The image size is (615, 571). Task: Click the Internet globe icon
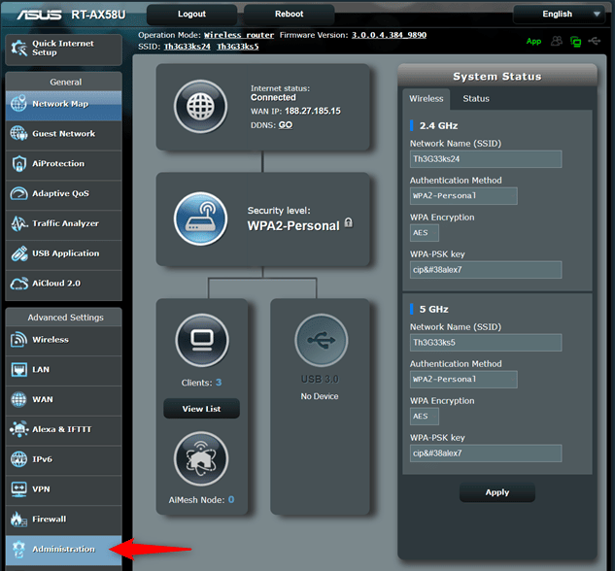(200, 106)
